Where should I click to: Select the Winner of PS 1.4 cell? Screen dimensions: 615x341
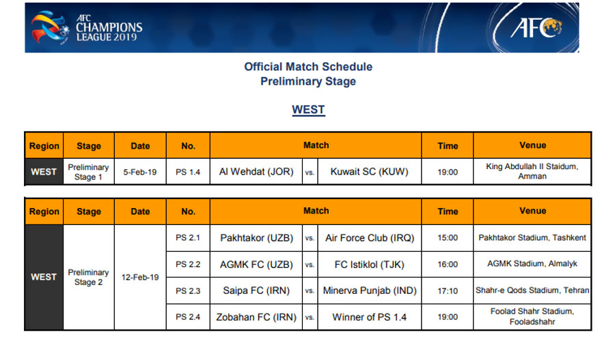(370, 317)
